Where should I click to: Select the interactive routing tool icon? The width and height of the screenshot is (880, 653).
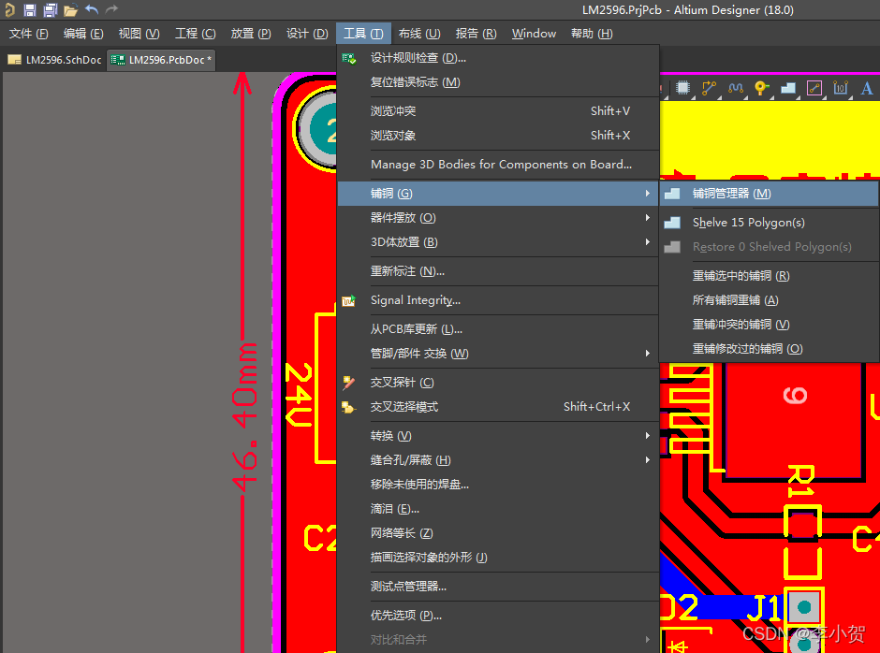pos(709,88)
